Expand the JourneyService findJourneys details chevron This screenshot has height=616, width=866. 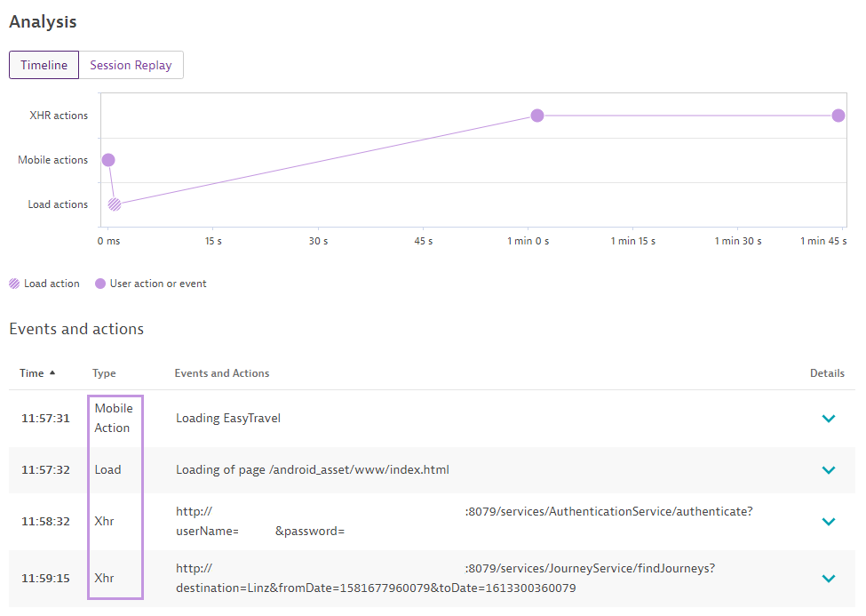coord(828,579)
